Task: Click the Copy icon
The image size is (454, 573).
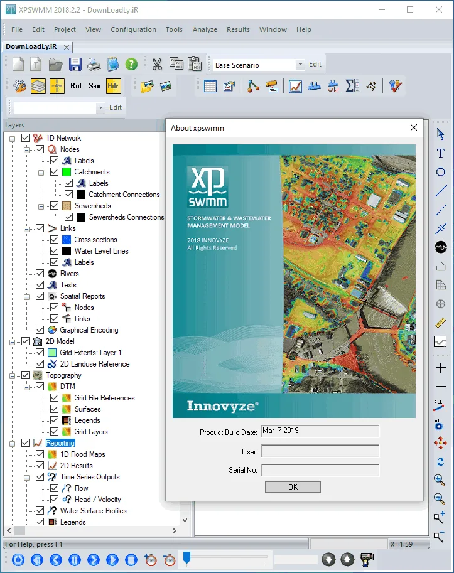Action: click(176, 63)
